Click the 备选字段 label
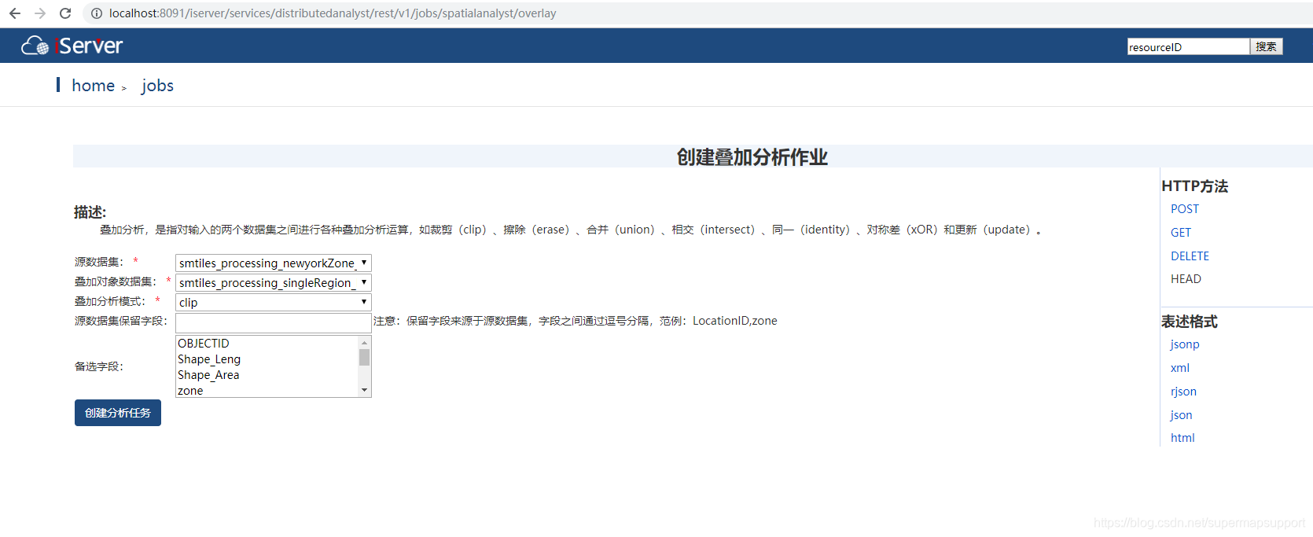 click(x=99, y=366)
